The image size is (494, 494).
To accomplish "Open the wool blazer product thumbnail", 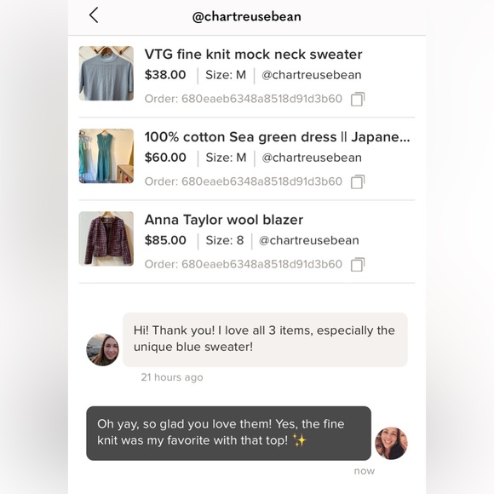I will pyautogui.click(x=106, y=238).
